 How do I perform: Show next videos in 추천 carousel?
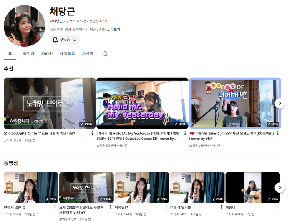point(280,103)
